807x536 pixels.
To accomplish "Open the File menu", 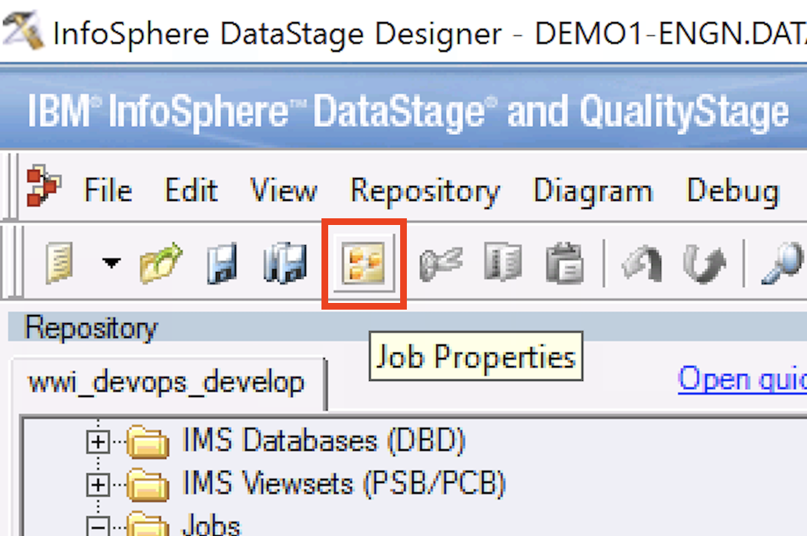I will 108,191.
